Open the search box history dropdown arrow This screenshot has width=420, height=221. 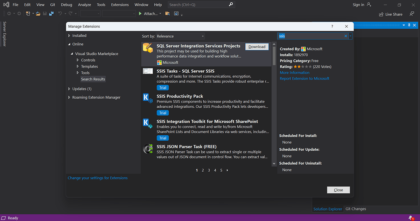pyautogui.click(x=351, y=36)
